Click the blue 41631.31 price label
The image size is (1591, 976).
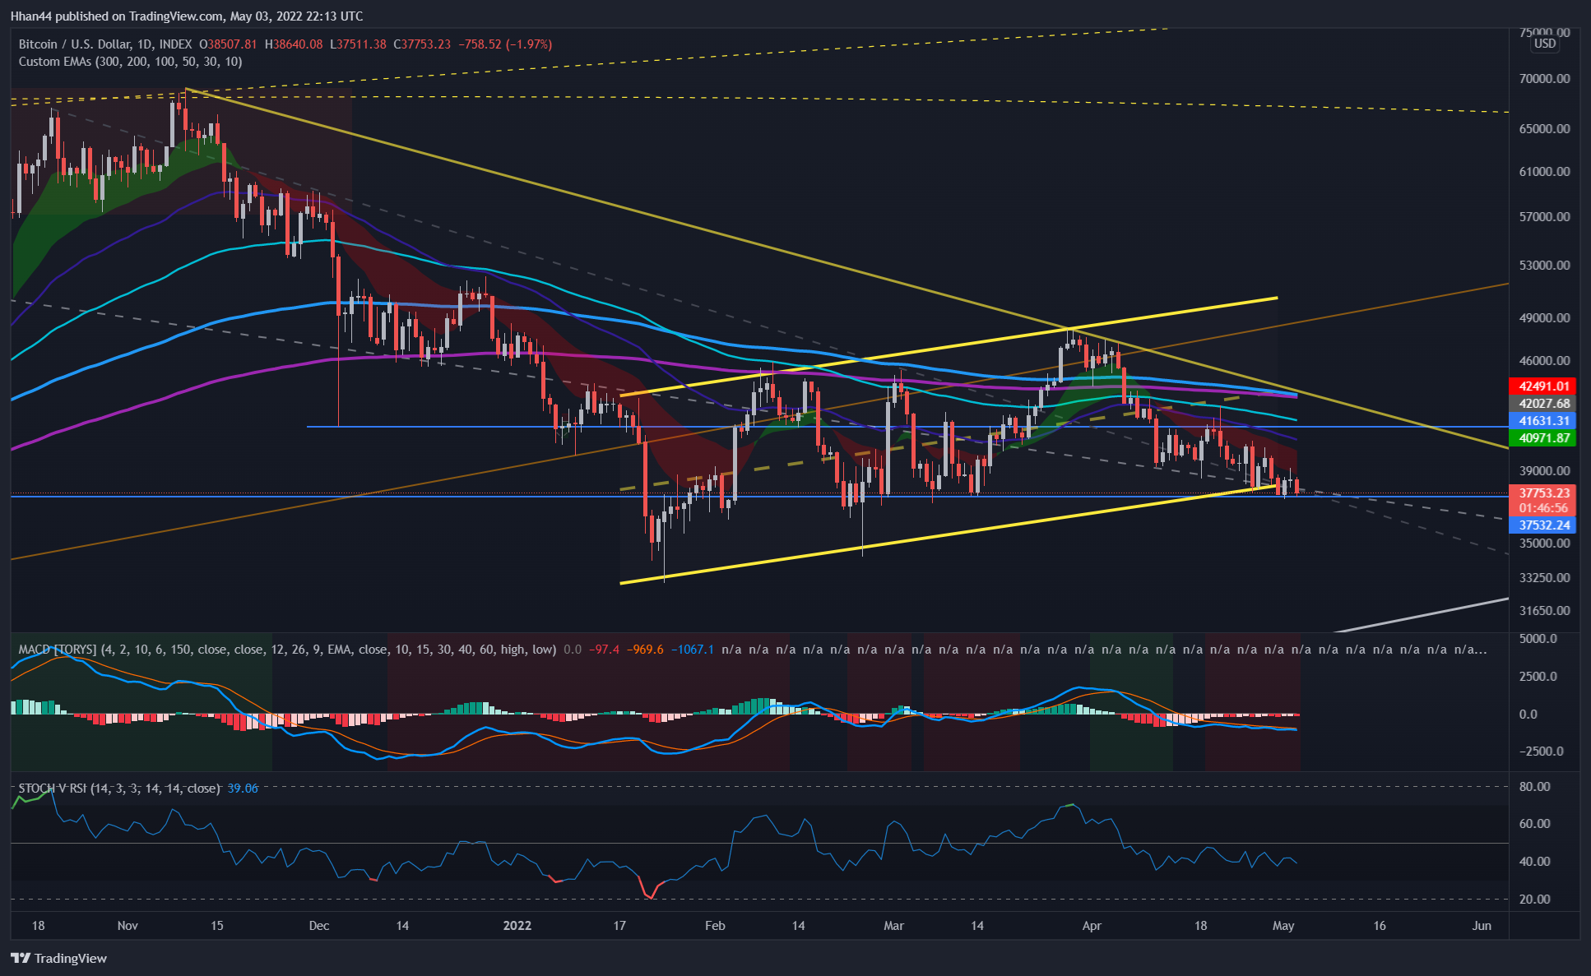tap(1543, 420)
